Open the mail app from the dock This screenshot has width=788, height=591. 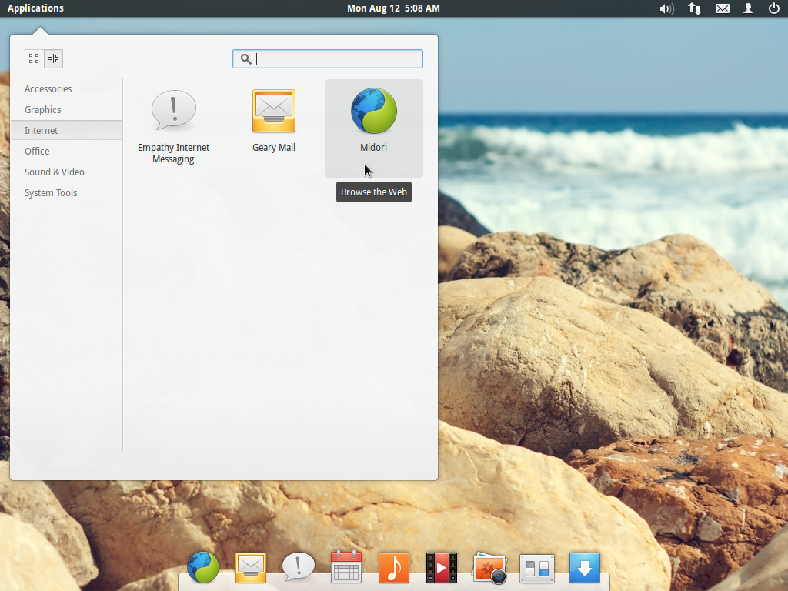251,567
